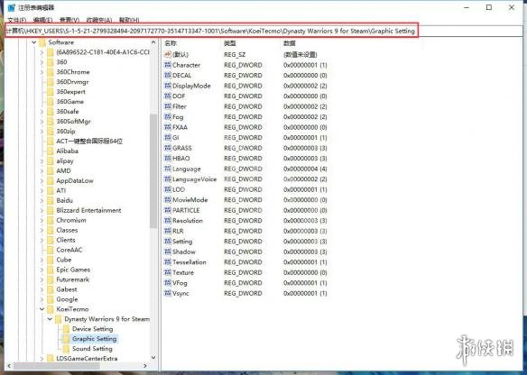This screenshot has width=527, height=375.
Task: Select the Blizzard Entertainment key
Action: [88, 211]
